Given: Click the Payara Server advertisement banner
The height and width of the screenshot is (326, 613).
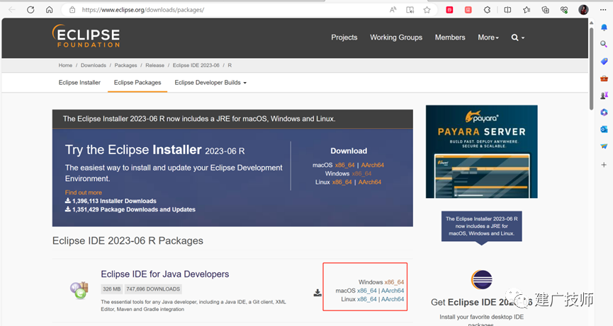Looking at the screenshot, I should click(482, 152).
